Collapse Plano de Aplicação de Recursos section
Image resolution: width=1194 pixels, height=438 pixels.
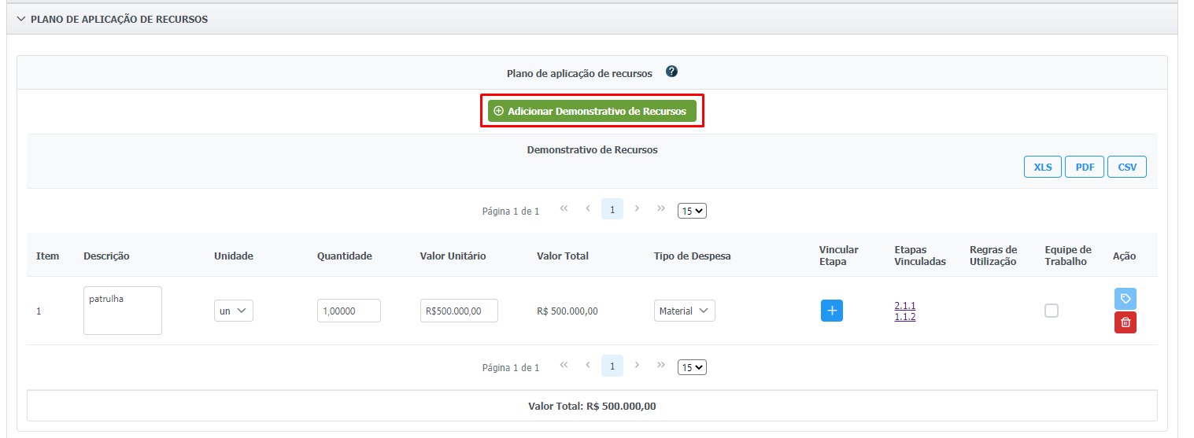(21, 19)
